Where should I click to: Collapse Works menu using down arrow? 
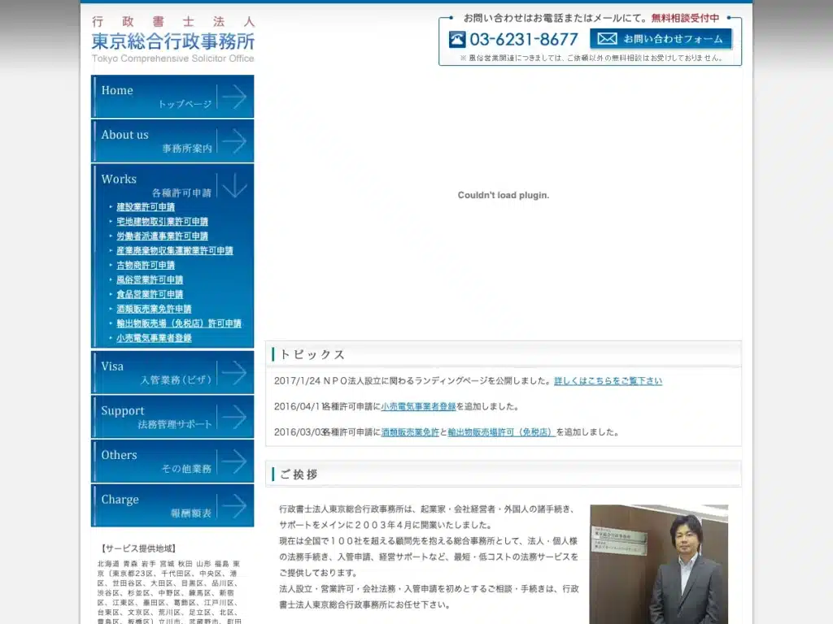(234, 185)
